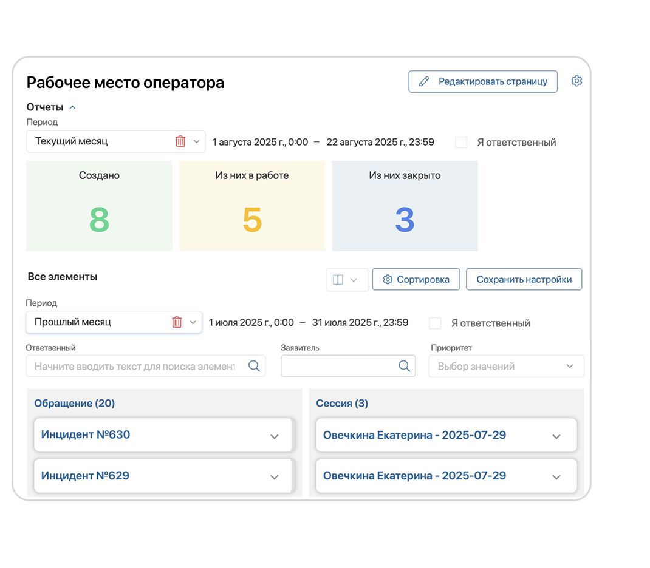Click end date '31 июля 2025 г., 23:59'

point(360,322)
